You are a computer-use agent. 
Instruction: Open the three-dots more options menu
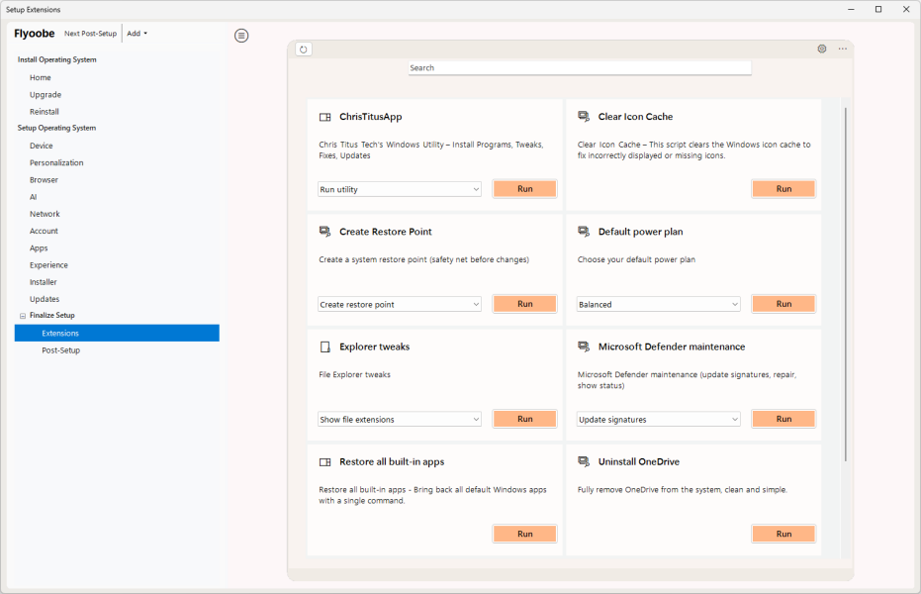click(x=843, y=49)
